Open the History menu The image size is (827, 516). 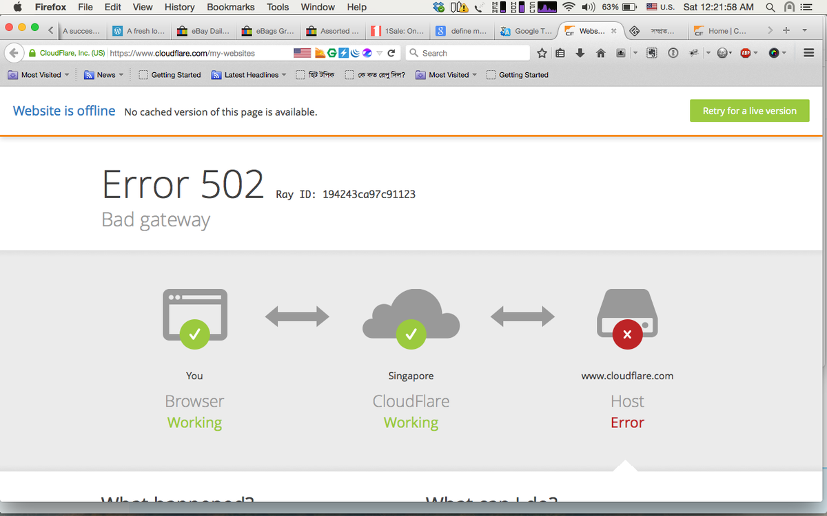point(179,7)
